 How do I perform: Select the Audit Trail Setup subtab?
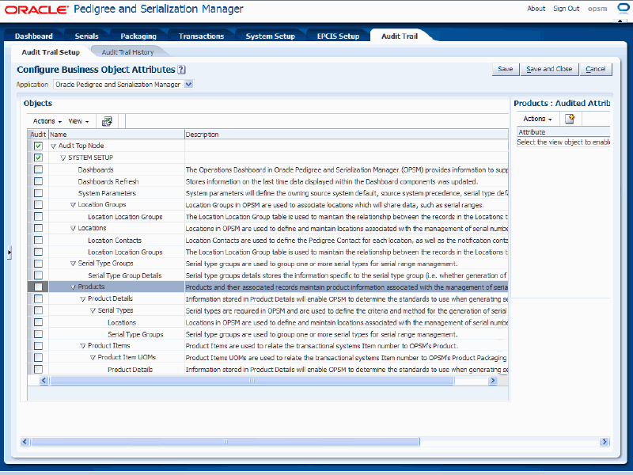tap(51, 52)
